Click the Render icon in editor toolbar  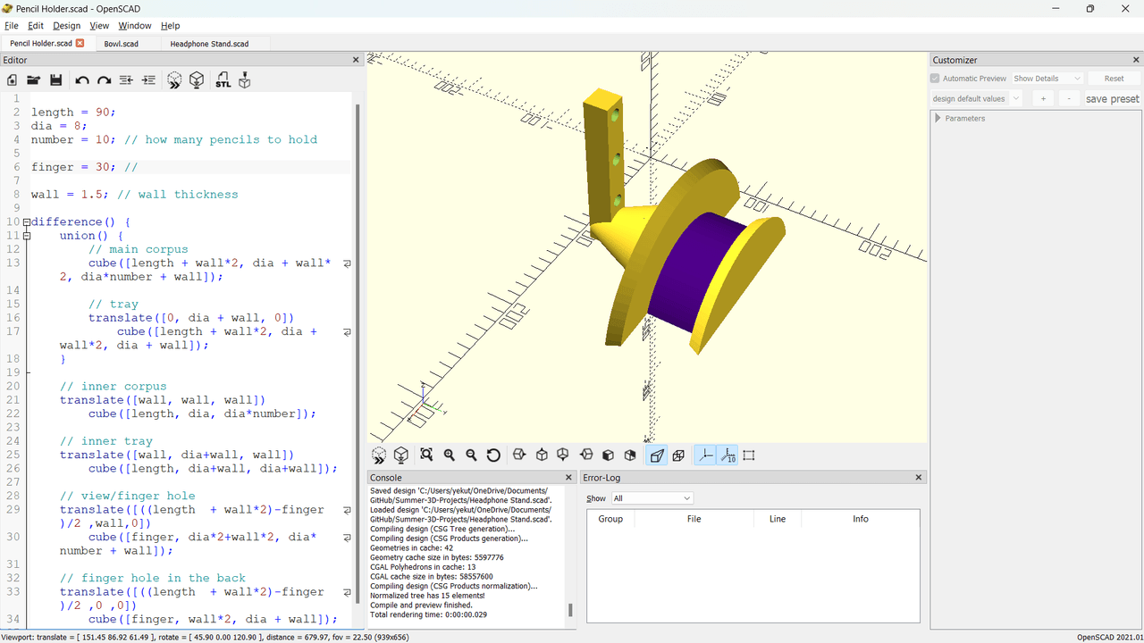[197, 80]
